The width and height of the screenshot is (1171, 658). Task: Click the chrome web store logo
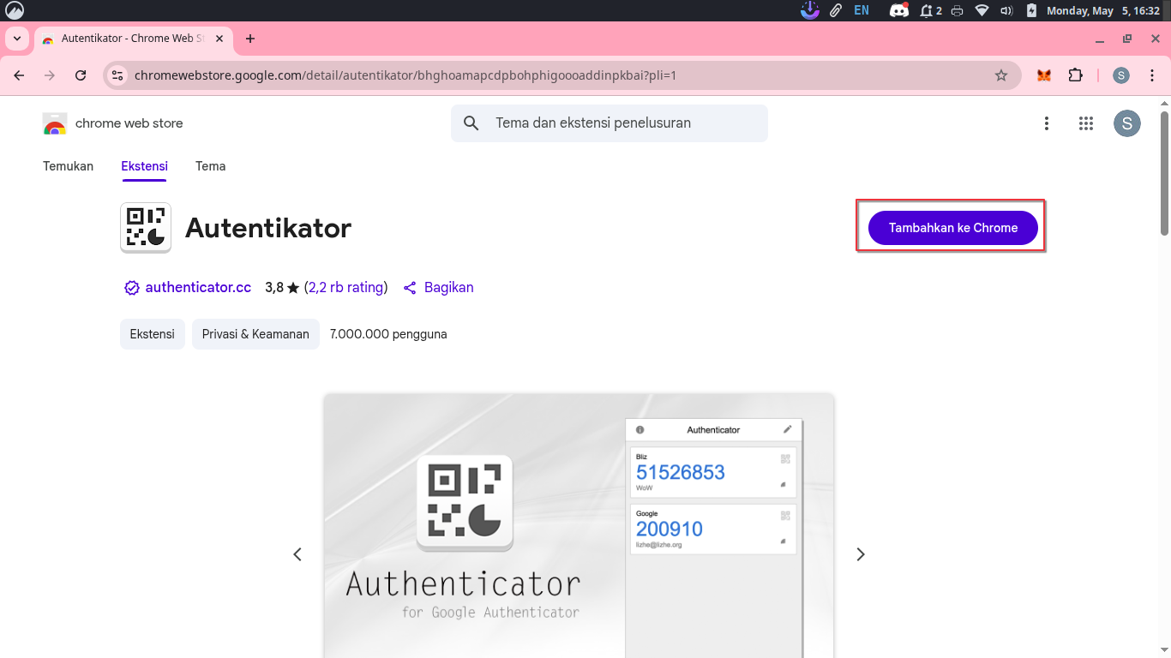point(112,123)
